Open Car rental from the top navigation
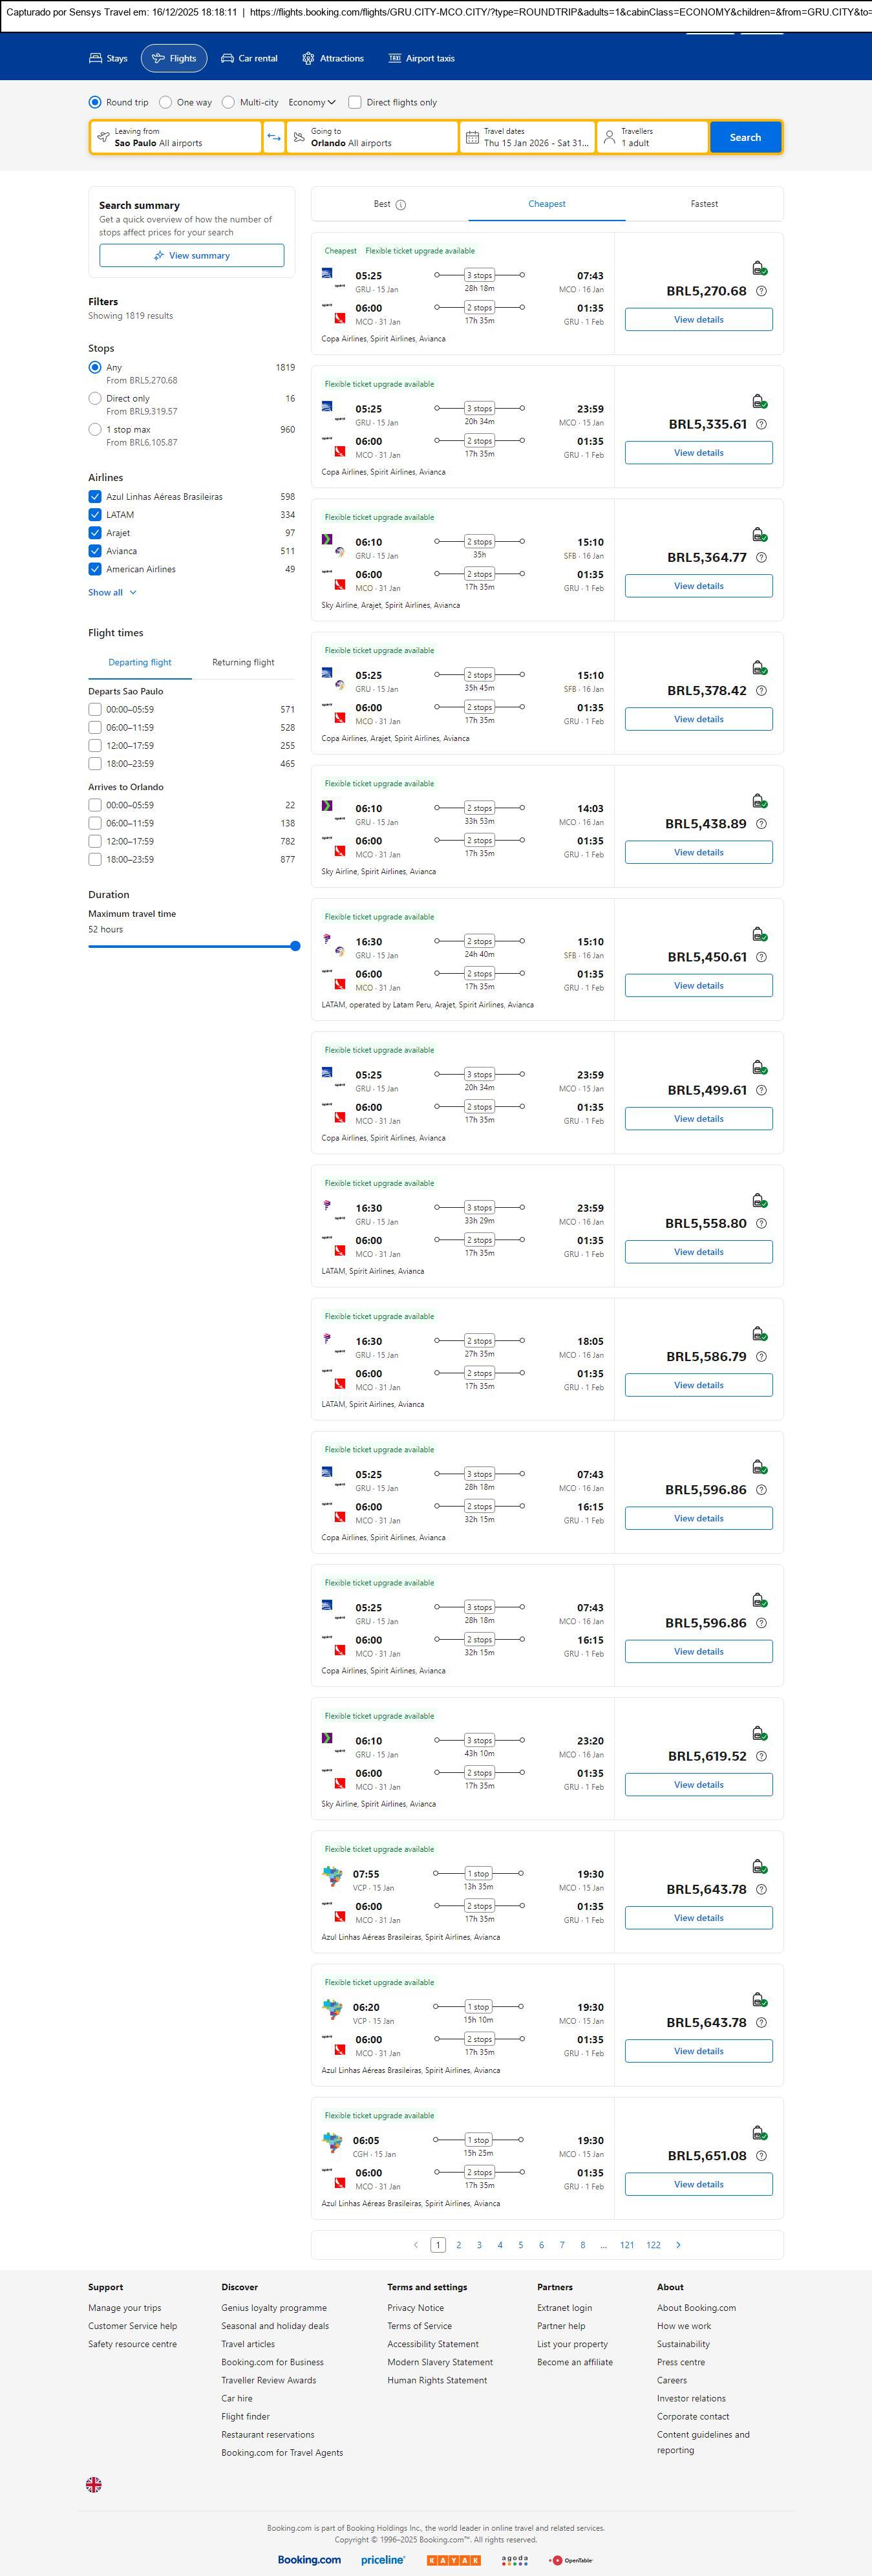The height and width of the screenshot is (2576, 872). click(249, 59)
